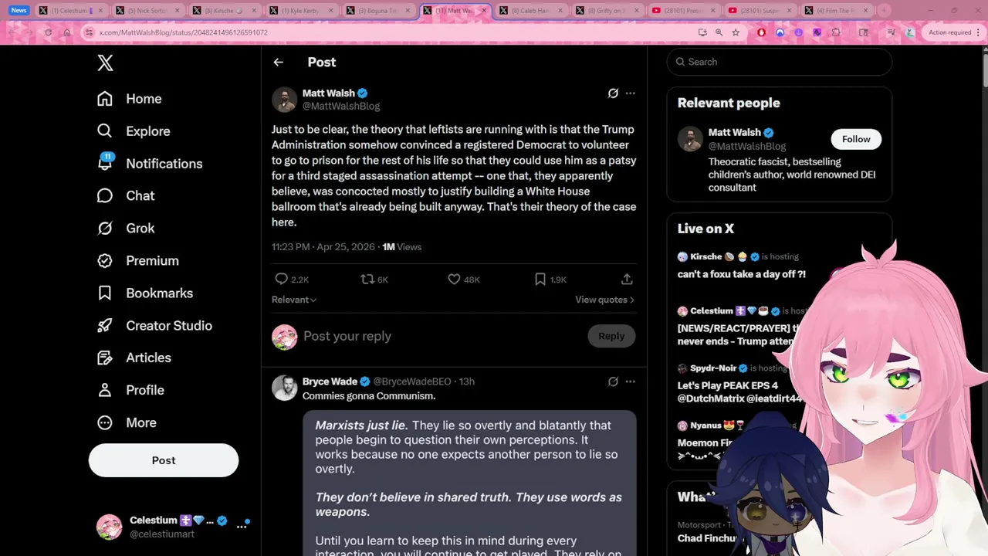Viewport: 988px width, 556px height.
Task: Open the More menu in the sidebar
Action: (x=127, y=423)
